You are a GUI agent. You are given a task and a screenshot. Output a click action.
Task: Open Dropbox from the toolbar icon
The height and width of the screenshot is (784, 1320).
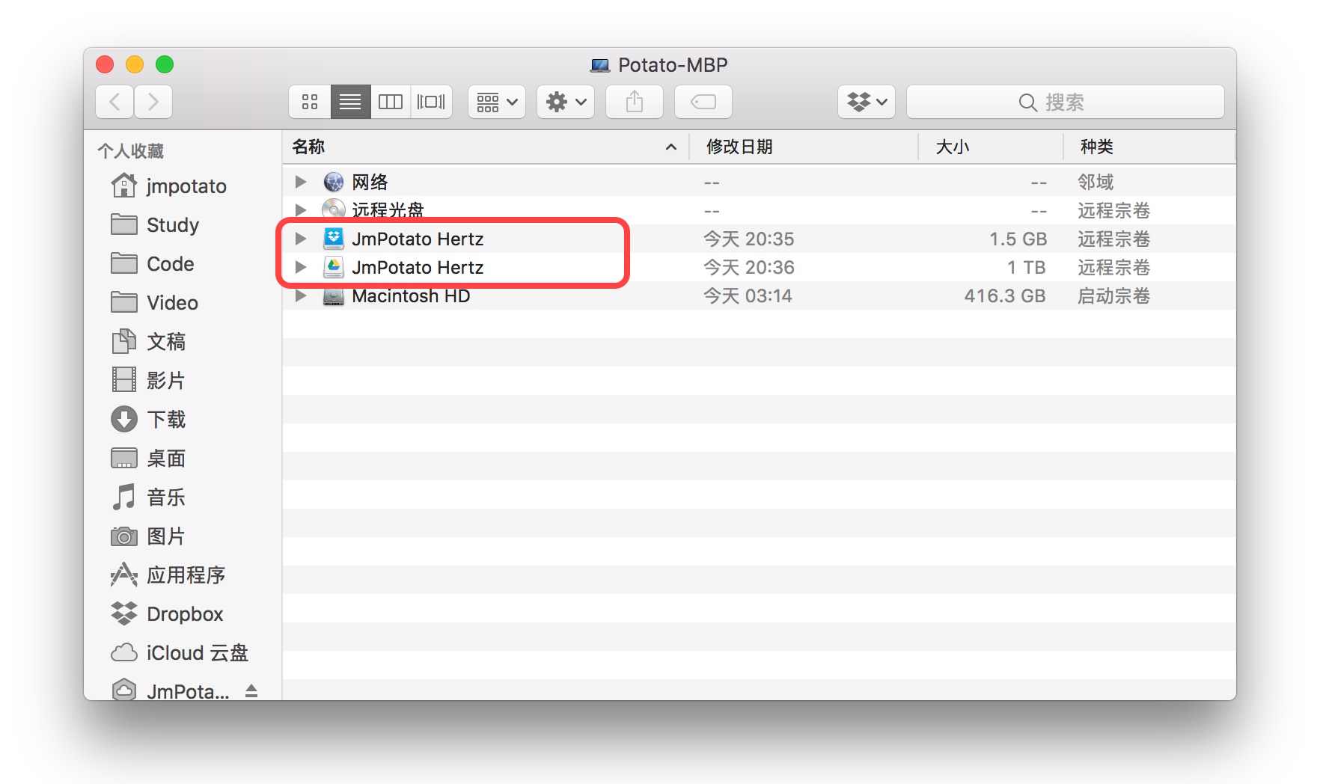pos(864,102)
